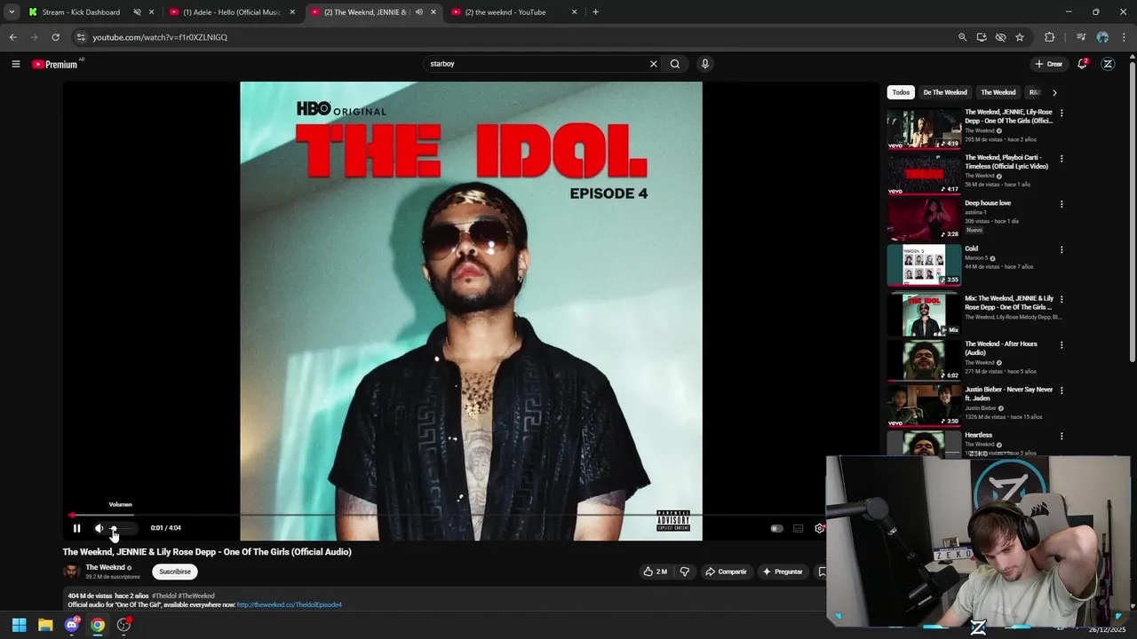Viewport: 1137px width, 639px height.
Task: Play Timeless (Official Lyric Video) thumbnail
Action: click(924, 174)
